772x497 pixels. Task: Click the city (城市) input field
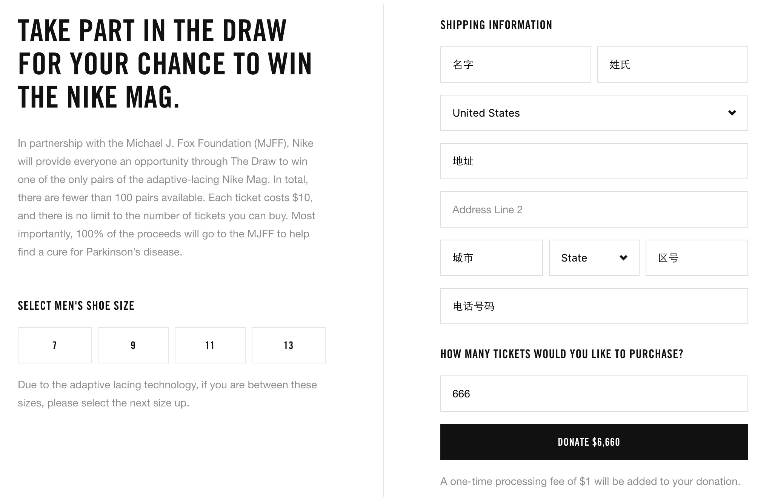pyautogui.click(x=491, y=258)
